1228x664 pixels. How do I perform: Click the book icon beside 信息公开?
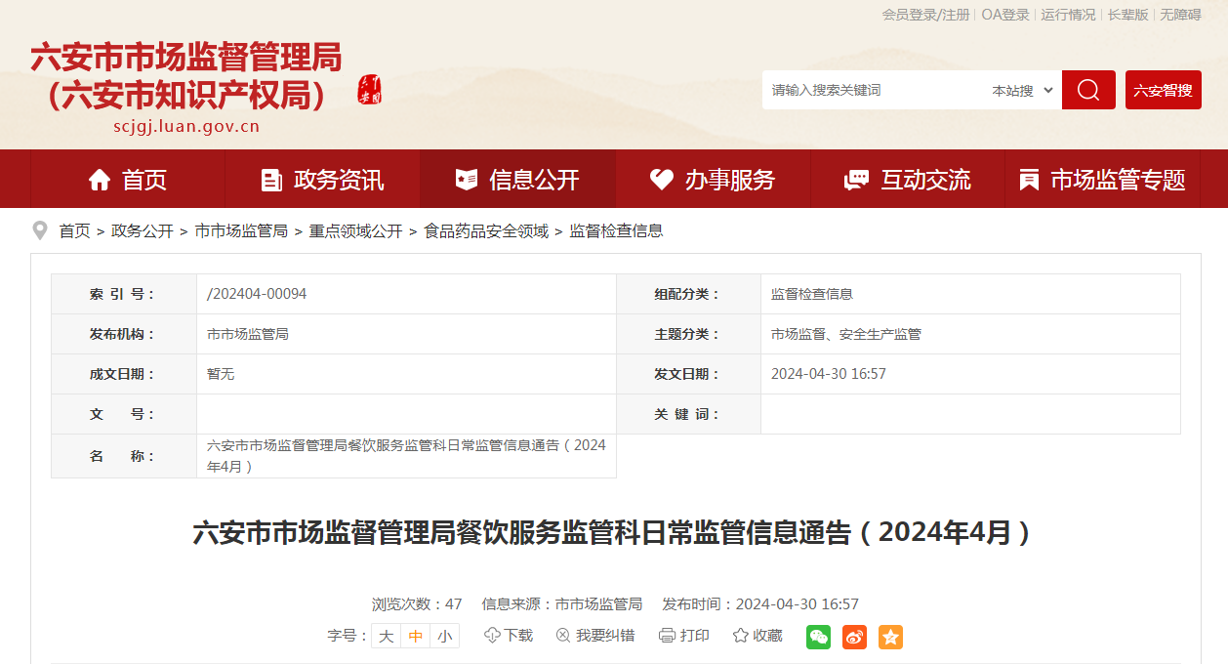tap(467, 180)
